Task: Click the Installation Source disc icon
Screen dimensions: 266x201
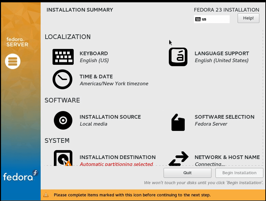Action: coord(63,120)
